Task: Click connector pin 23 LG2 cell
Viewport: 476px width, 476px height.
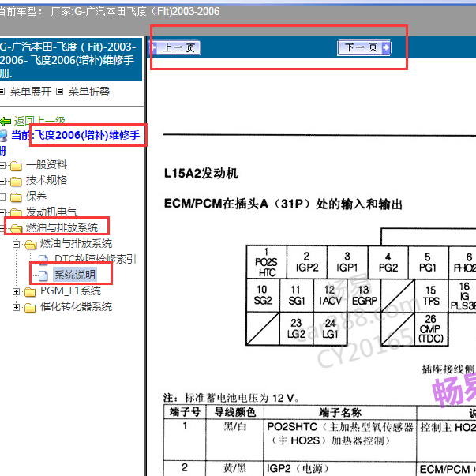Action: click(x=297, y=328)
